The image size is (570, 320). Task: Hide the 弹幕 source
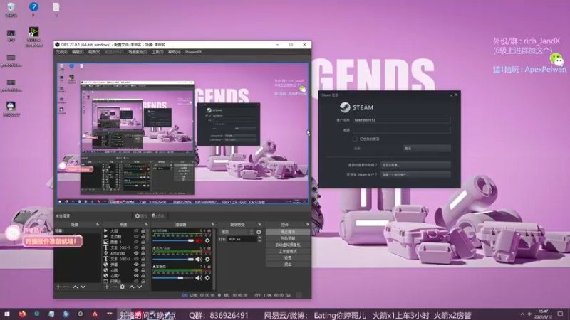tap(136, 265)
